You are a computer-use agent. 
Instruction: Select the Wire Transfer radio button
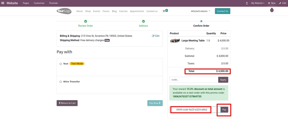coord(60,82)
